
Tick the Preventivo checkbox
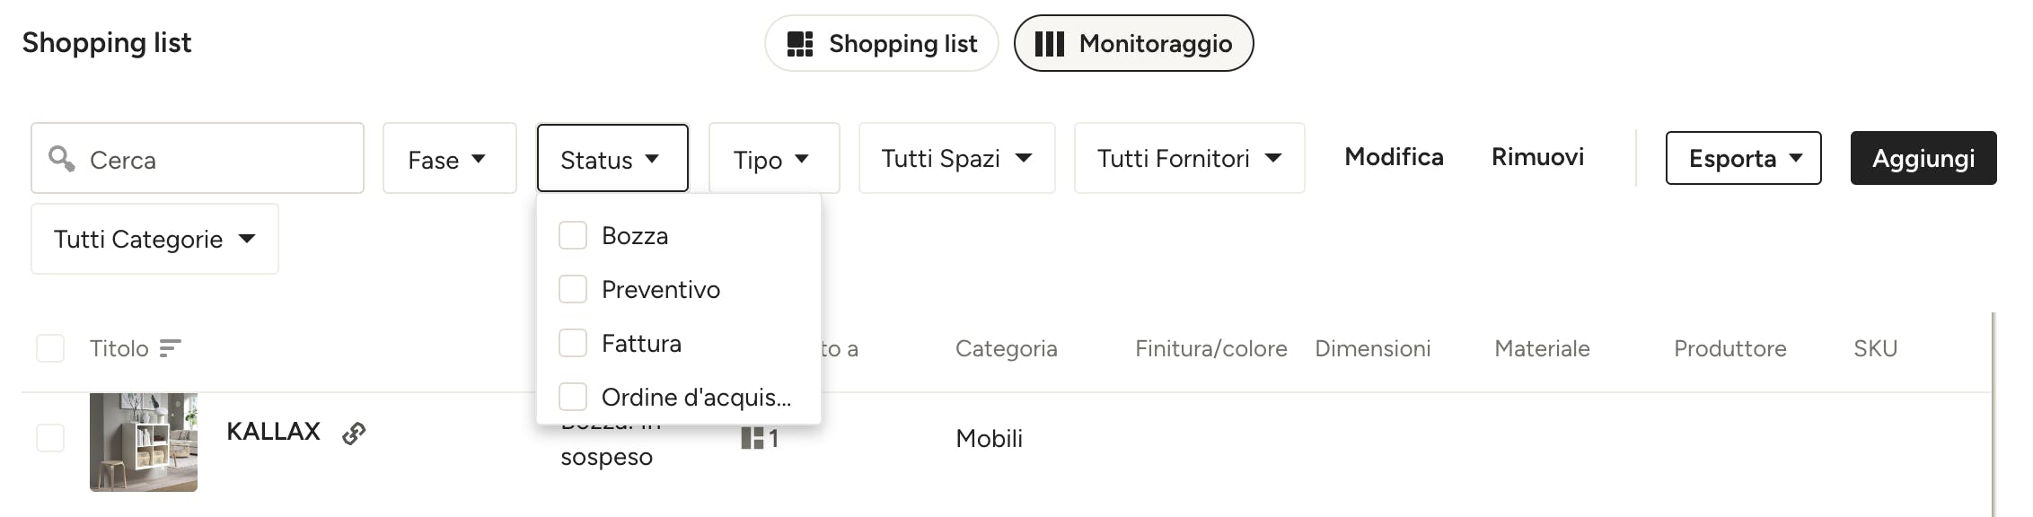point(573,289)
